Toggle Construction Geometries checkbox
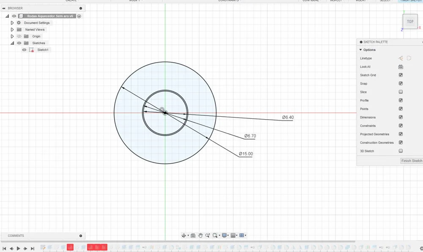This screenshot has width=423, height=252. coord(401,142)
